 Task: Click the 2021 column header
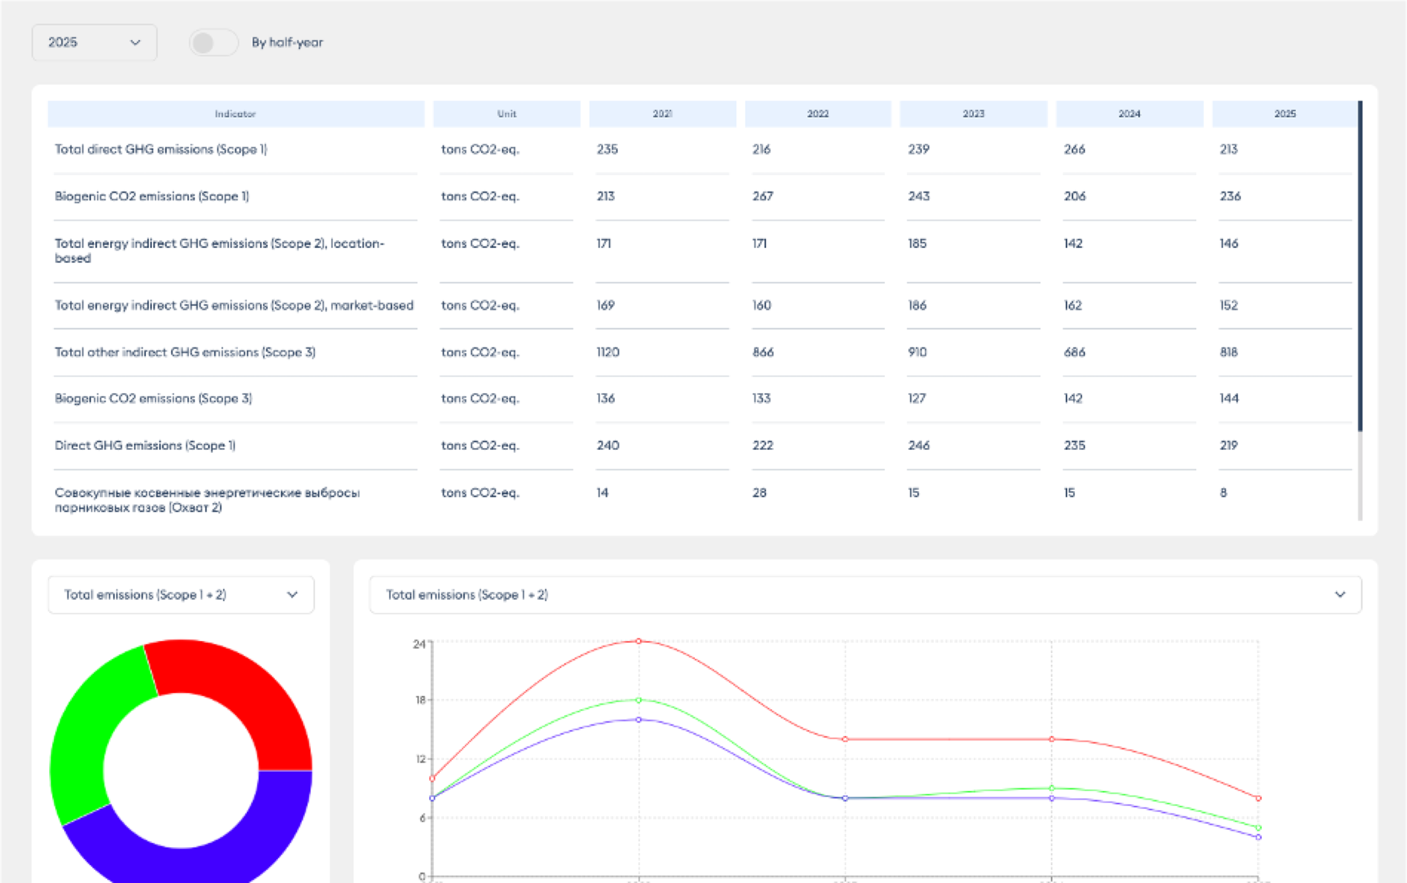tap(662, 114)
